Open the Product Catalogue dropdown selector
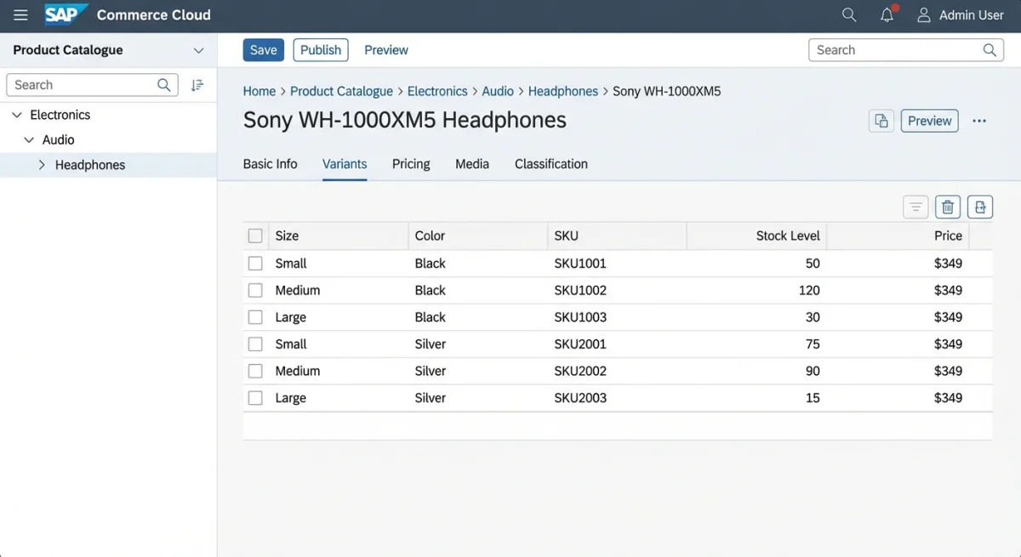Image resolution: width=1021 pixels, height=557 pixels. click(198, 50)
